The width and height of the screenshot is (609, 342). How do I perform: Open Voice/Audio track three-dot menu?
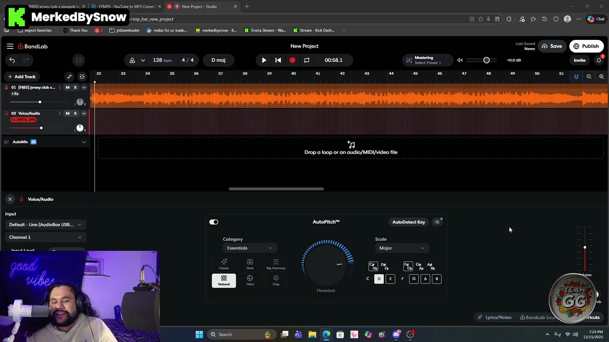click(x=59, y=113)
